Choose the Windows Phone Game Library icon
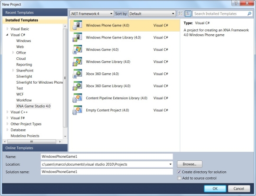The width and height of the screenshot is (256, 196). [x=77, y=37]
